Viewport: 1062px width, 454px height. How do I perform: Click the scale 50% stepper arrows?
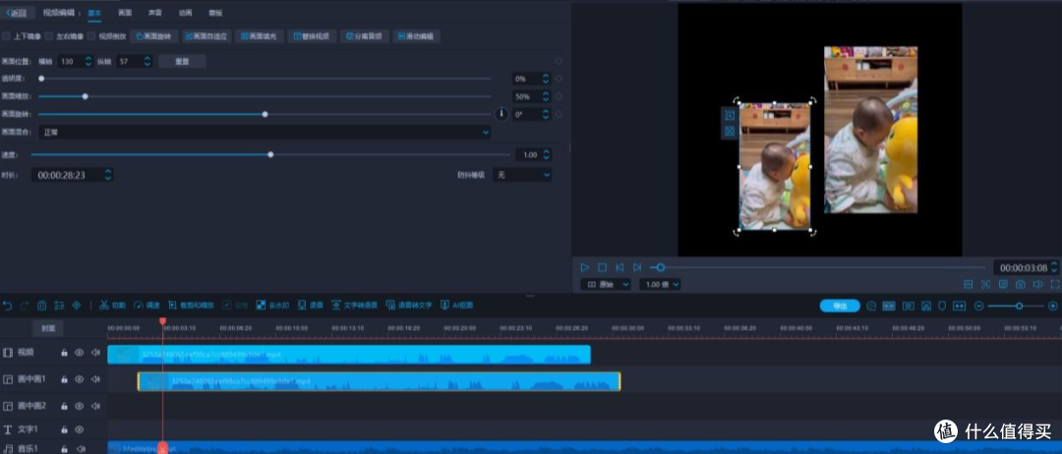point(546,96)
